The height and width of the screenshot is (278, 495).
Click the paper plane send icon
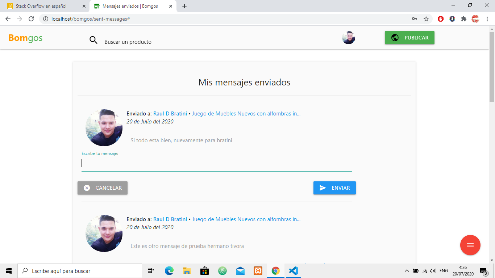[x=323, y=188]
